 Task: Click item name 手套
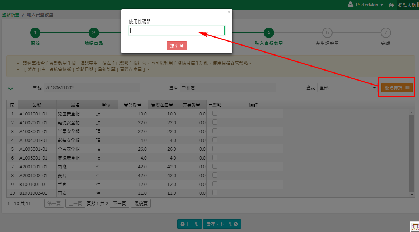pos(62,184)
